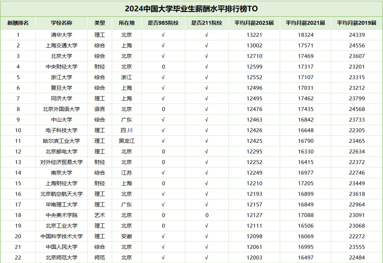This screenshot has width=383, height=263.
Task: Select the 平均月薪2023届 column header
Action: (254, 23)
